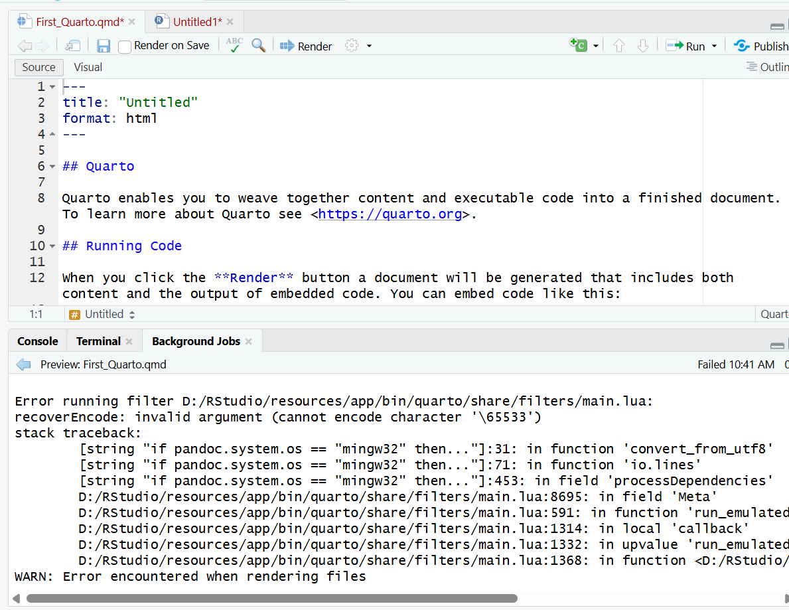Viewport: 789px width, 610px height.
Task: Open the https://quarto.org link
Action: [390, 214]
